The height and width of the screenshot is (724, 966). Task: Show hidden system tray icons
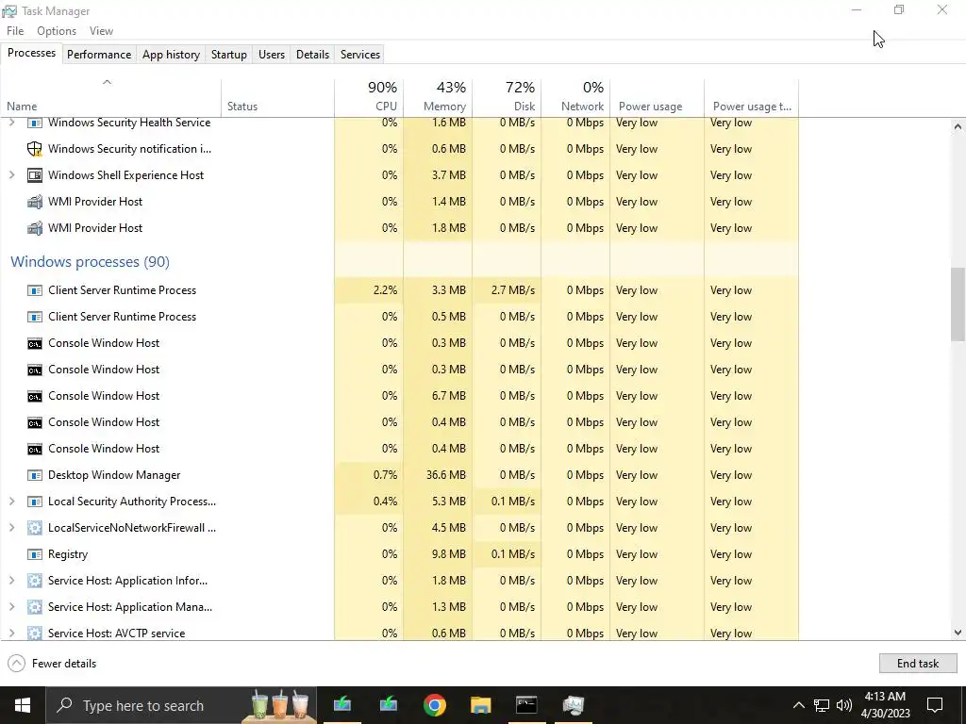coord(798,705)
